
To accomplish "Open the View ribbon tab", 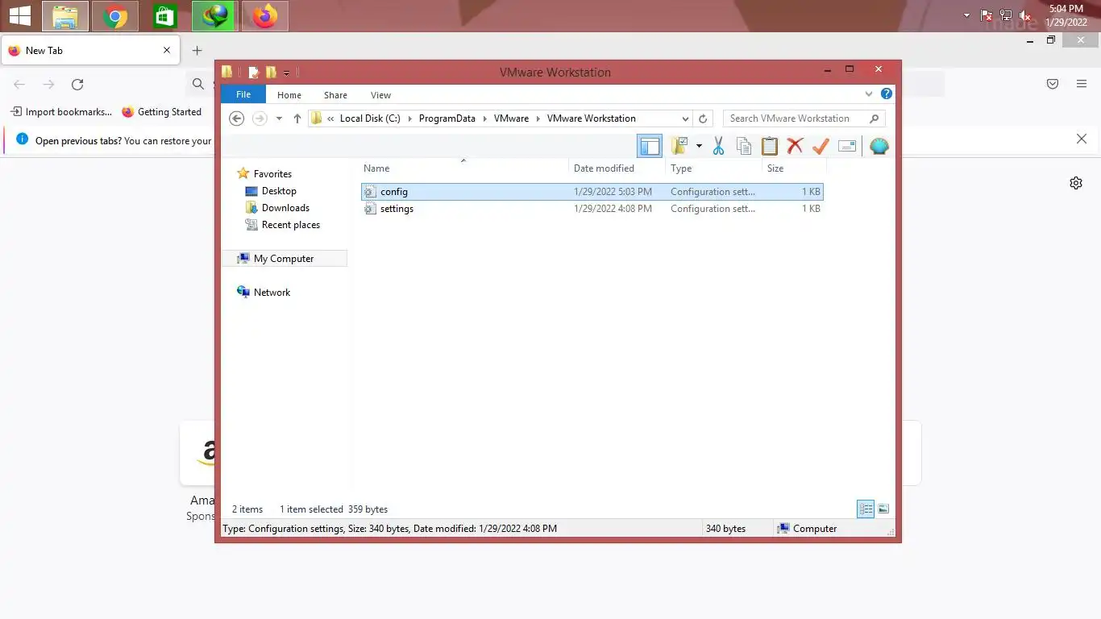I will [380, 95].
